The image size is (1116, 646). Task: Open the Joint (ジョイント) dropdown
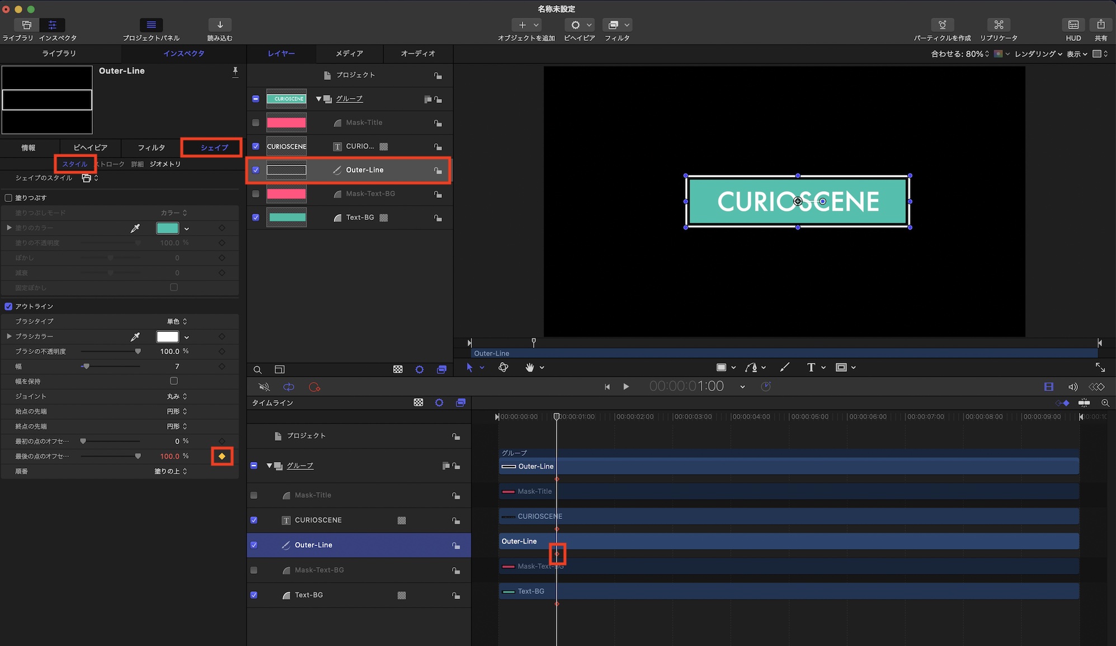177,397
